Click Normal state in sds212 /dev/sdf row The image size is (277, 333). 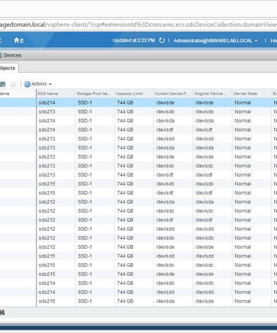[x=242, y=220]
